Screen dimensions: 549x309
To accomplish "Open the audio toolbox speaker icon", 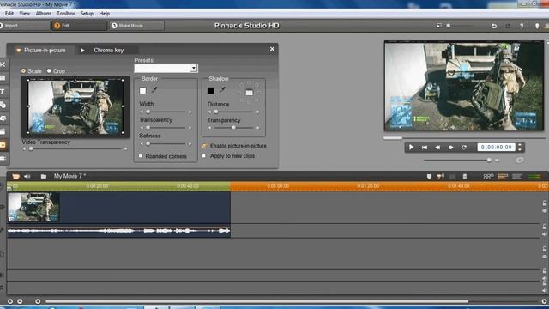I will coord(27,176).
